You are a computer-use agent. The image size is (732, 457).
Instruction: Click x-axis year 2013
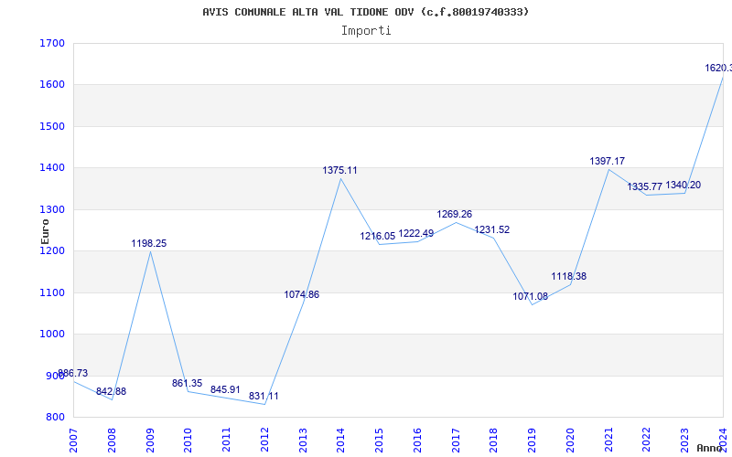tap(303, 441)
